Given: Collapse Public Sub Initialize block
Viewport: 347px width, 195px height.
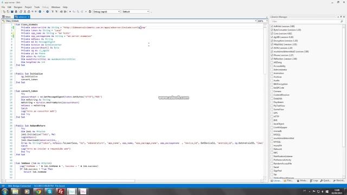Looking at the screenshot, I should [x=15, y=74].
